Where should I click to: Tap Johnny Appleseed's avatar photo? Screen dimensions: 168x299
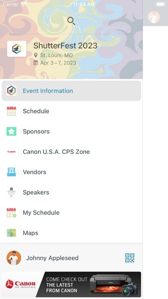click(x=14, y=258)
